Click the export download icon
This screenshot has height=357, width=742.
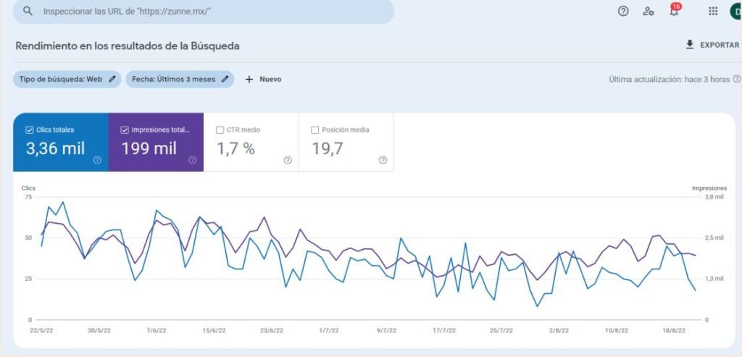click(690, 45)
